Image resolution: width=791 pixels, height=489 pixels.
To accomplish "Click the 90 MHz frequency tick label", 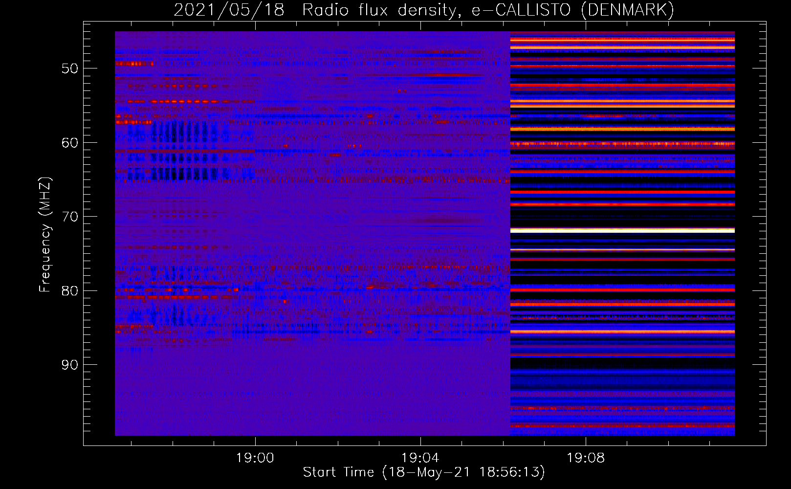I will point(70,365).
